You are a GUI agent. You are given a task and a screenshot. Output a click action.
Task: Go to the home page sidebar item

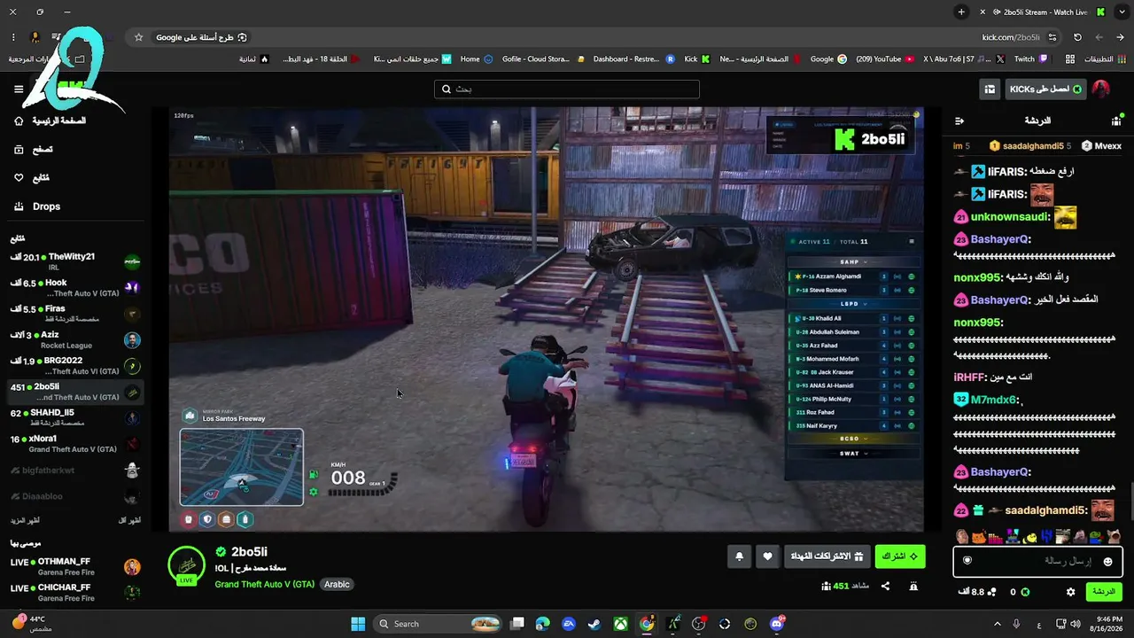click(50, 121)
